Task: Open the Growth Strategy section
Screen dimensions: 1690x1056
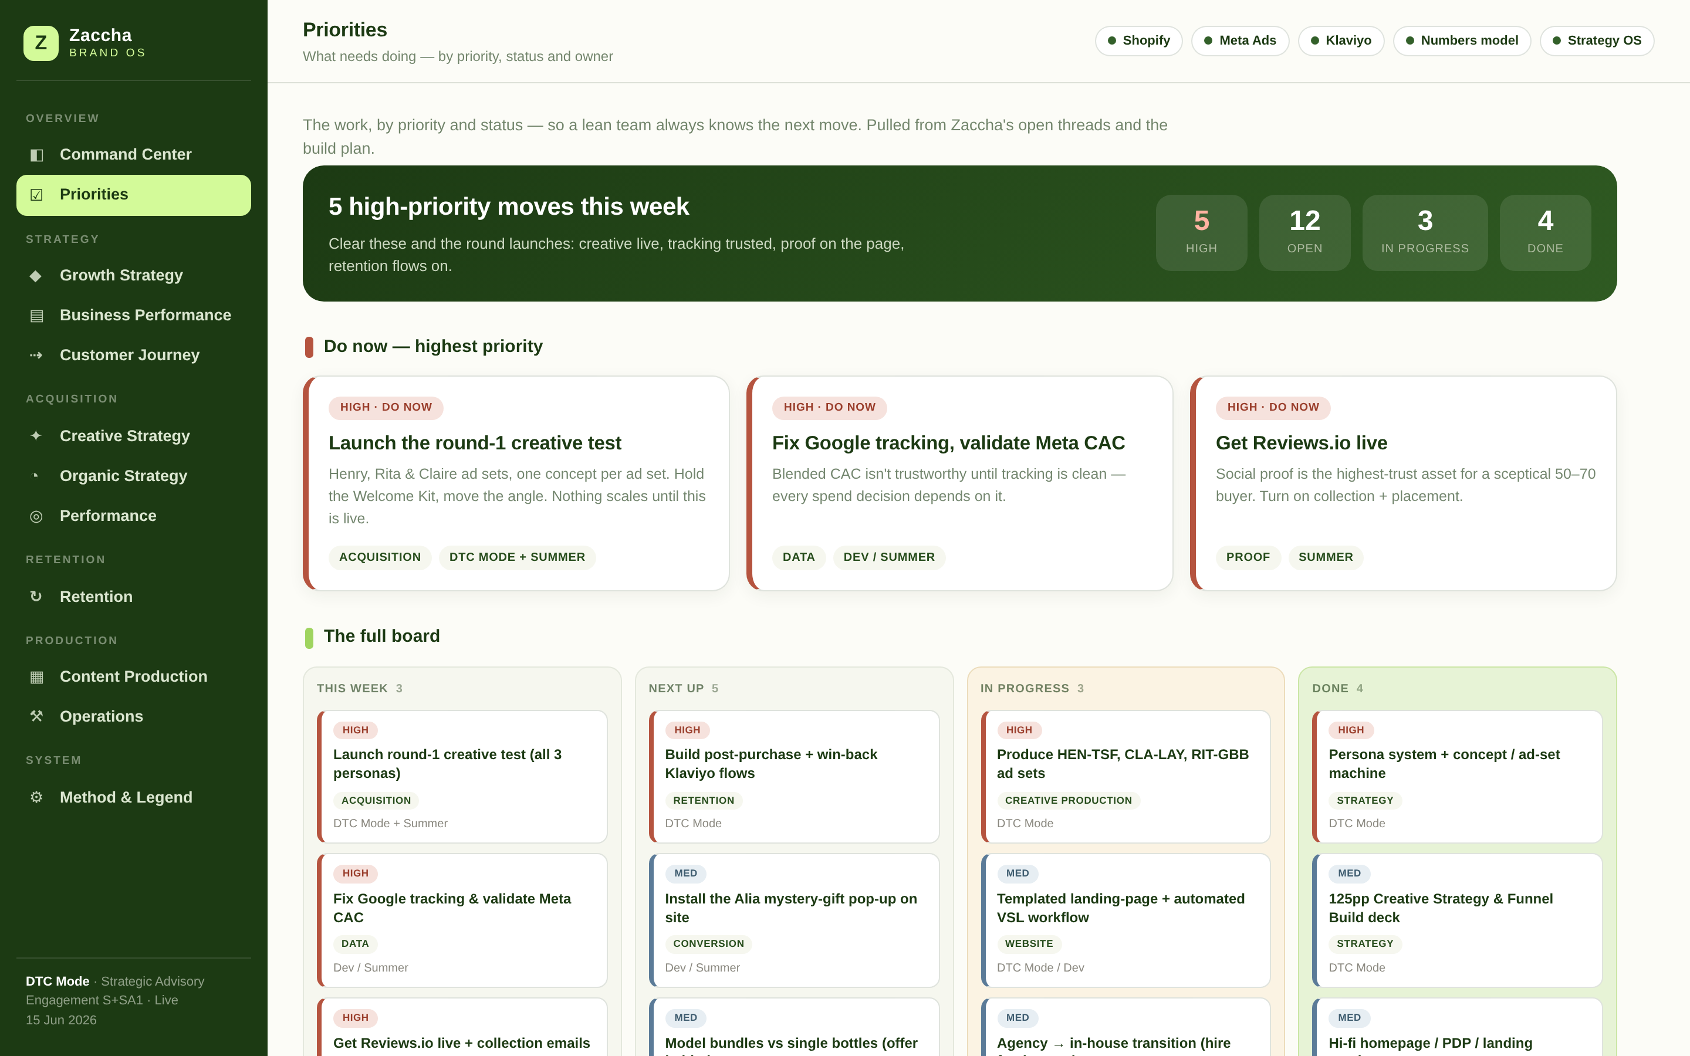Action: point(133,276)
